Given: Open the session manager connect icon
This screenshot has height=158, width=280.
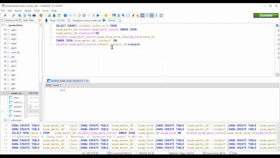Looking at the screenshot, I should pos(5,16).
